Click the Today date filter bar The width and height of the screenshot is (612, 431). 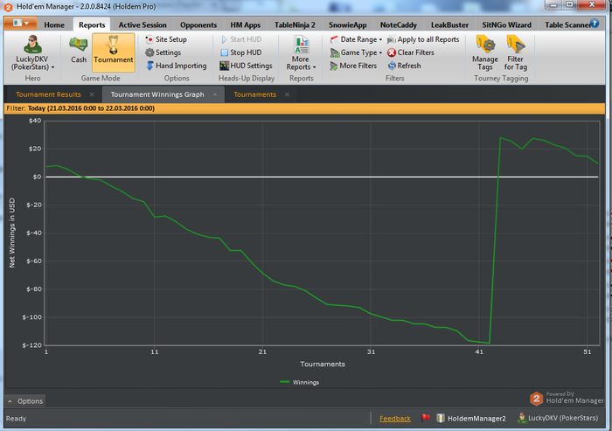point(304,108)
